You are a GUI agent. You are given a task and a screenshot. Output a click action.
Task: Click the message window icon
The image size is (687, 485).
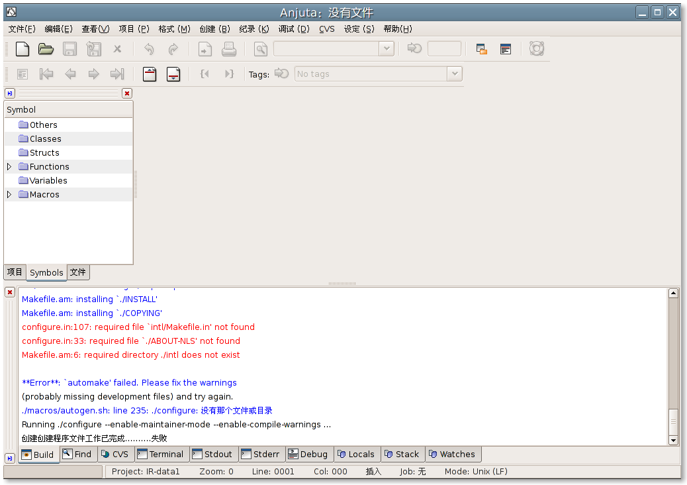click(506, 48)
